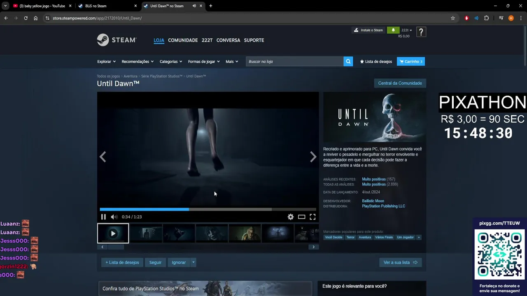Open Chrome tab search dropdown
527x296 pixels.
tap(5, 6)
